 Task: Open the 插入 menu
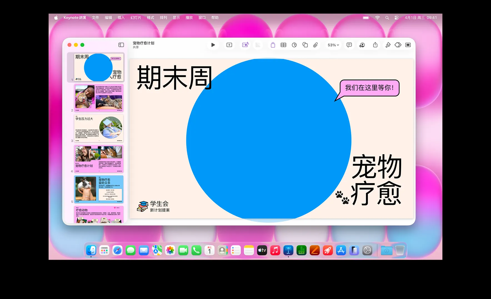[x=121, y=17]
